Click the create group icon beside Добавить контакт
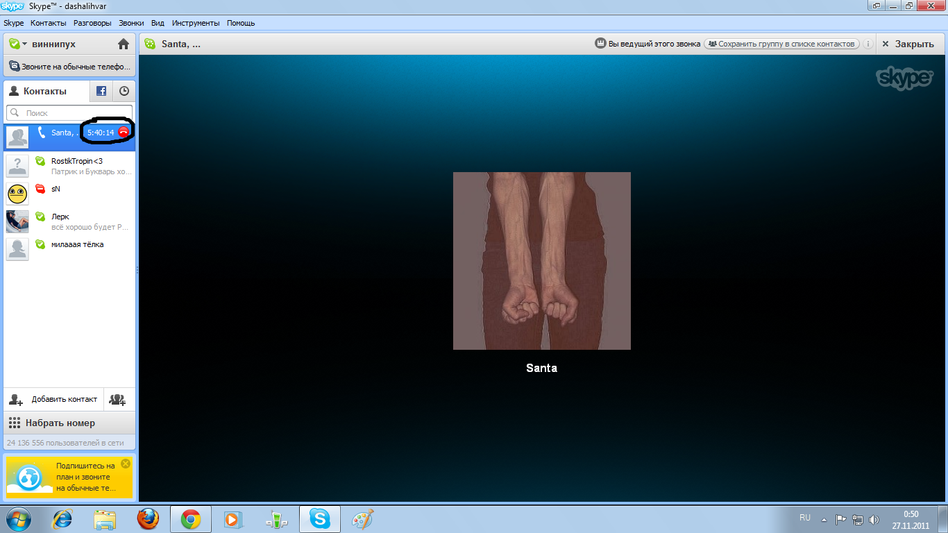Viewport: 948px width, 533px height. 119,400
